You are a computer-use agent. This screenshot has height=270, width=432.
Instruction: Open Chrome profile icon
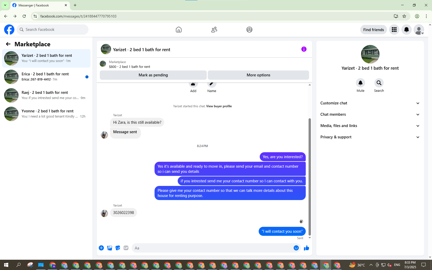(417, 16)
